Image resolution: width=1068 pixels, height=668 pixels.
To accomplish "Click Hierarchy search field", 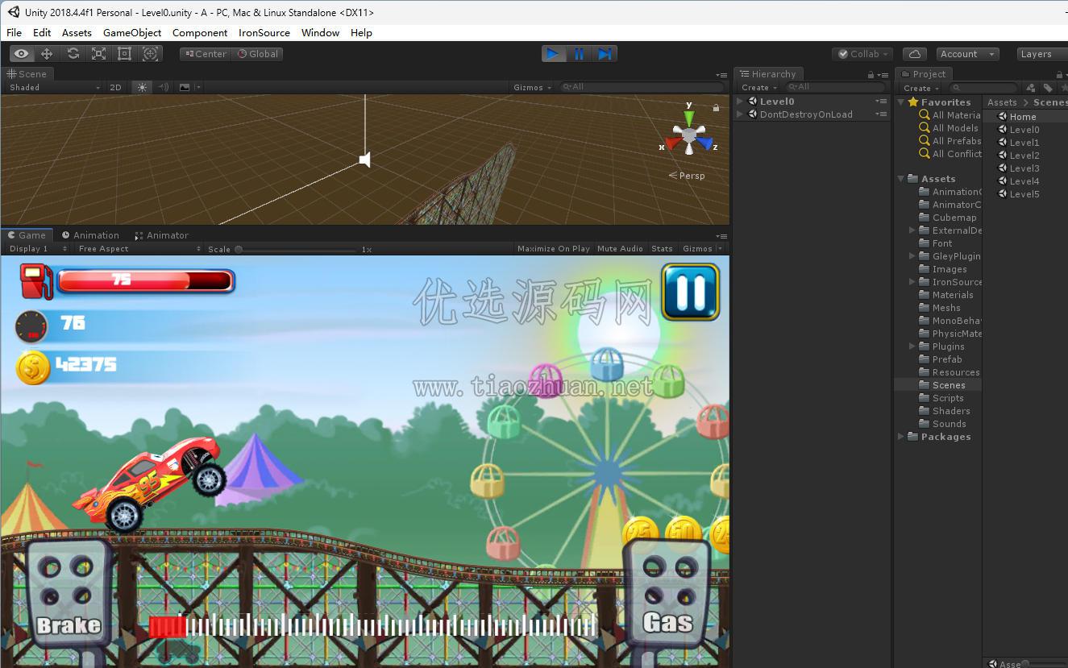I will pyautogui.click(x=833, y=87).
